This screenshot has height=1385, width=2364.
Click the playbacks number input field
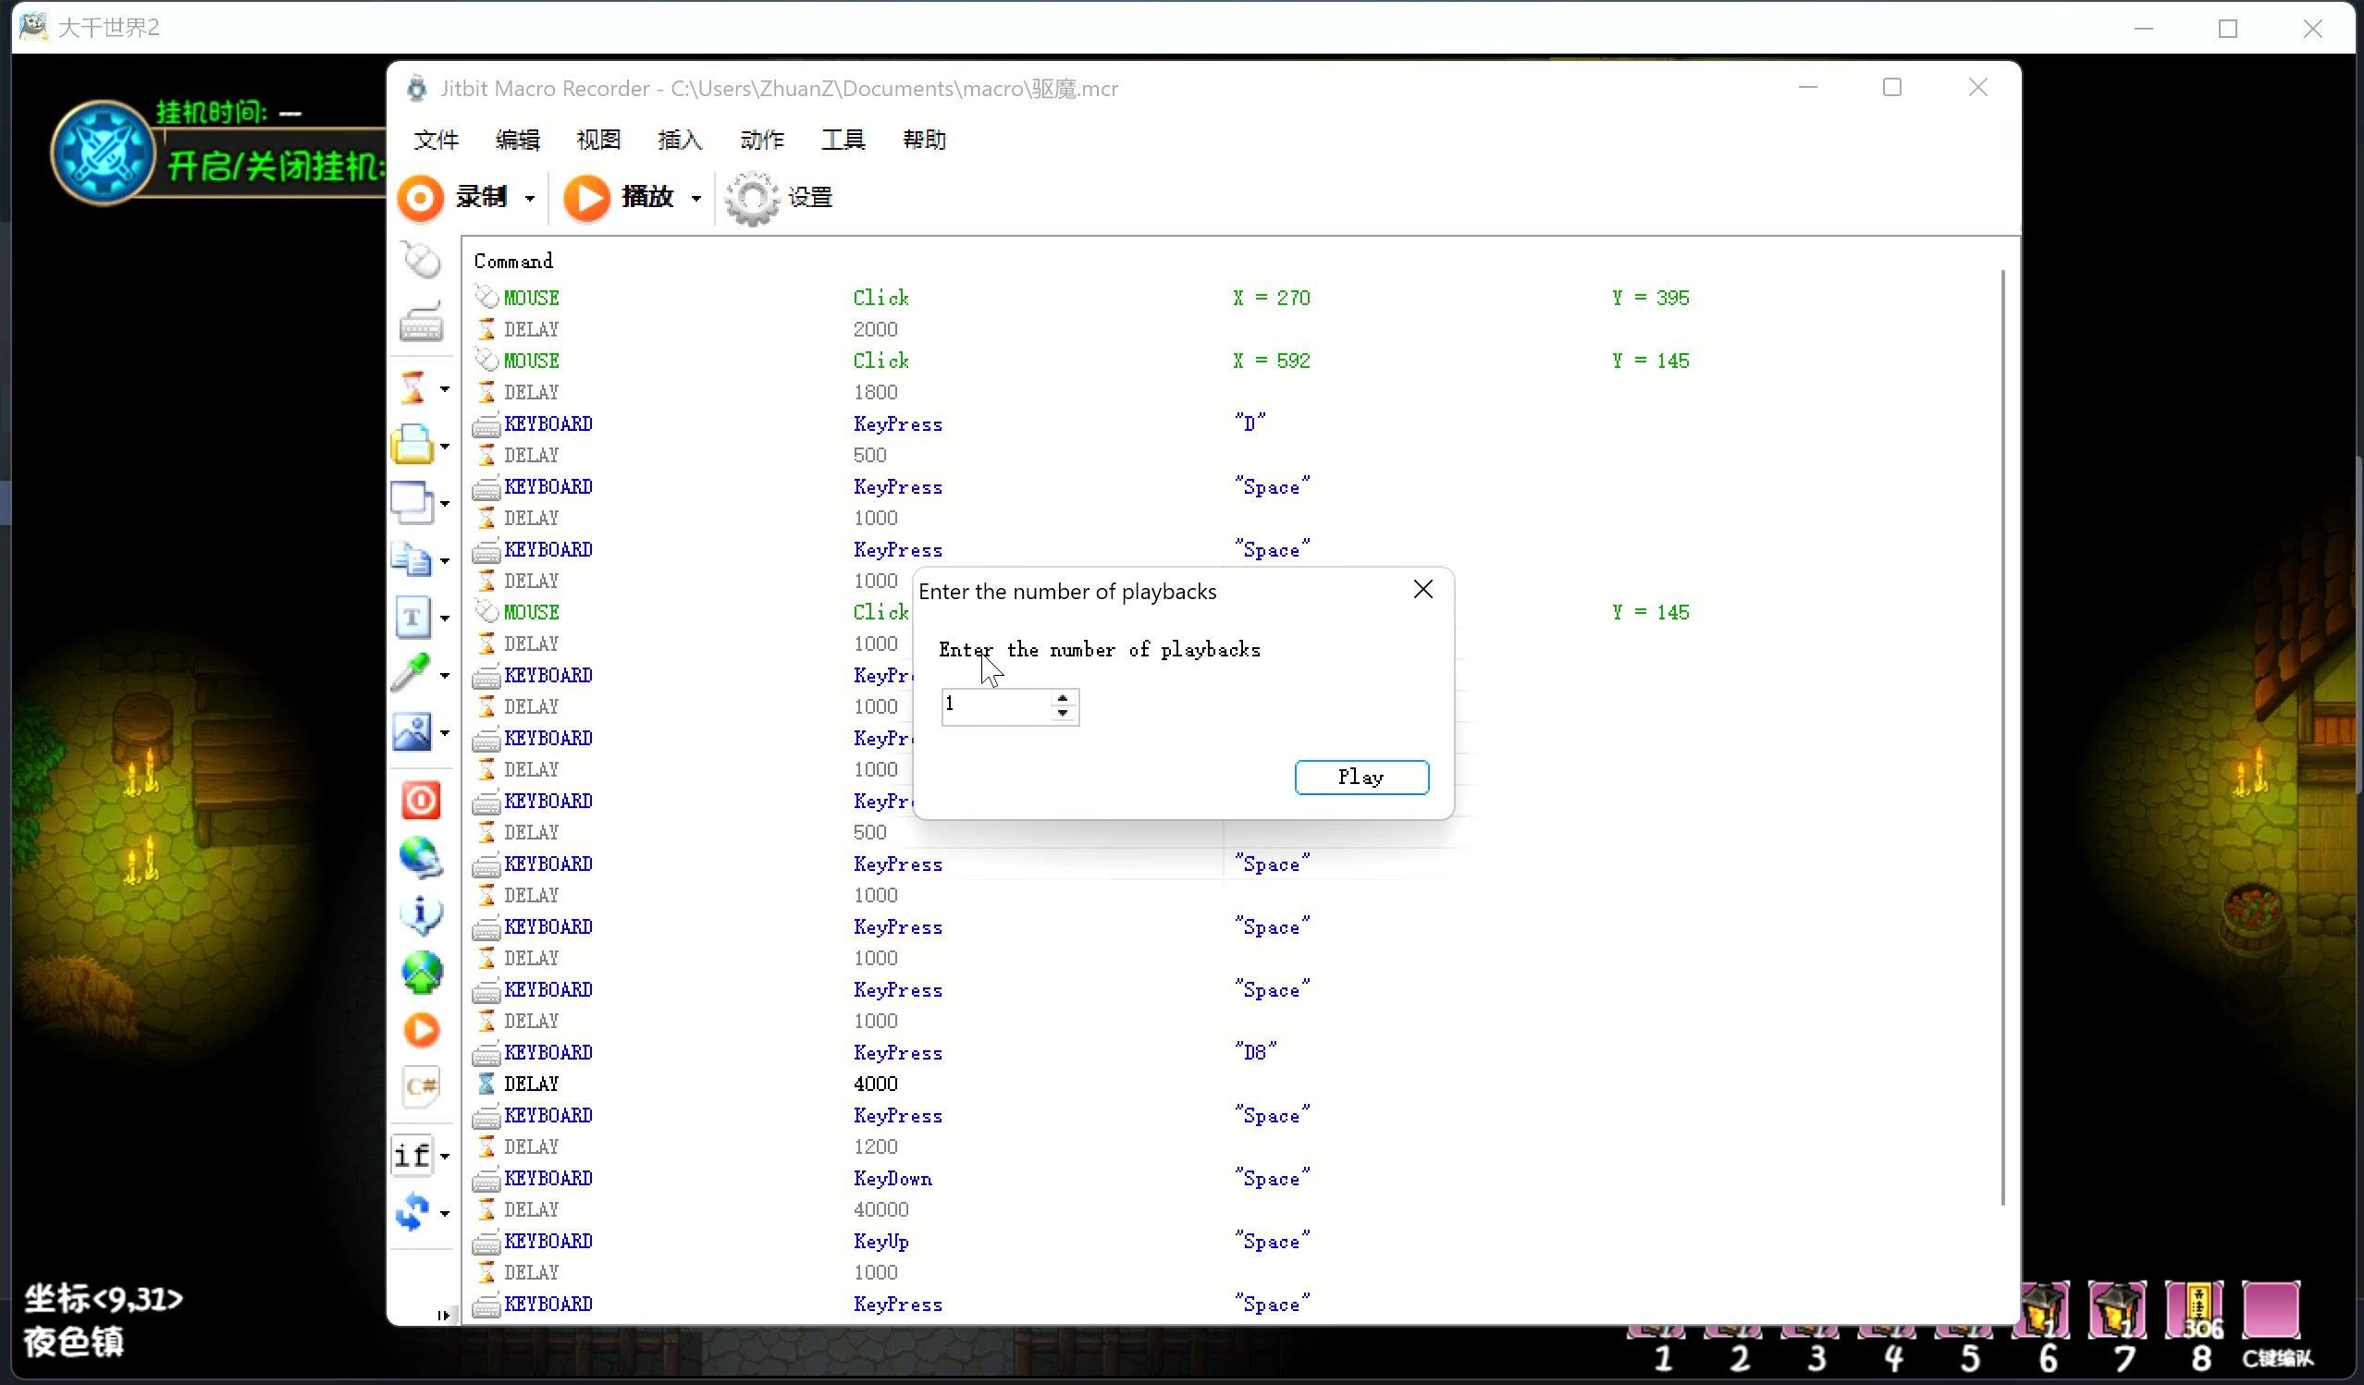point(996,705)
